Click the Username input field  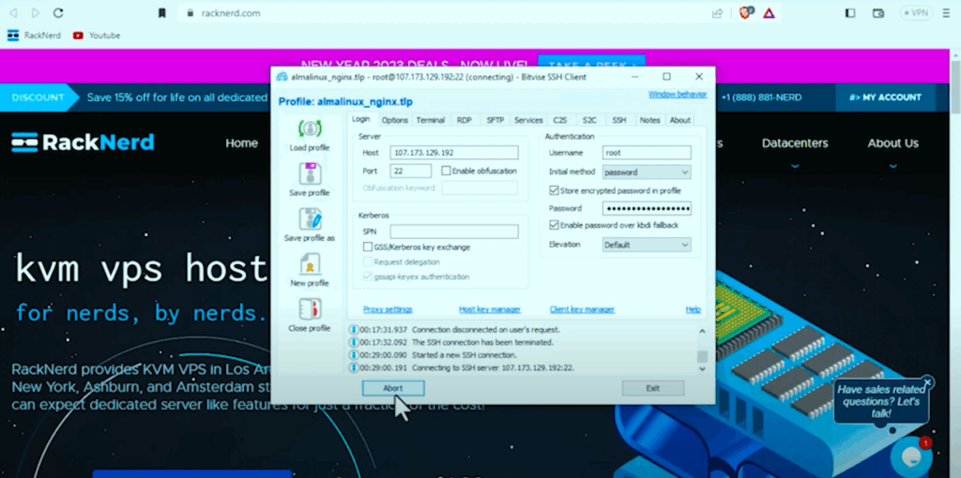click(647, 153)
